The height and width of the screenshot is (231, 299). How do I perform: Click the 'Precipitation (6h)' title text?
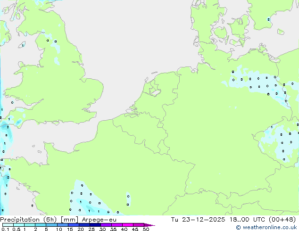(x=28, y=220)
